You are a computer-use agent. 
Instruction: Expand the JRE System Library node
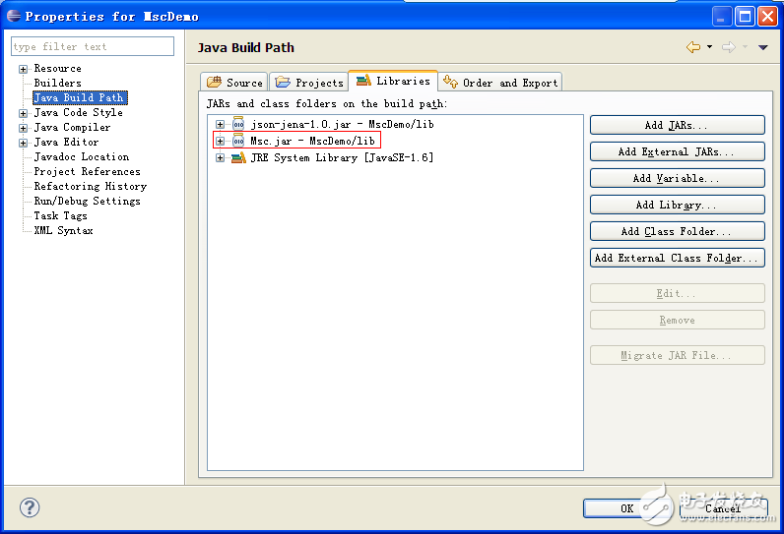coord(220,157)
